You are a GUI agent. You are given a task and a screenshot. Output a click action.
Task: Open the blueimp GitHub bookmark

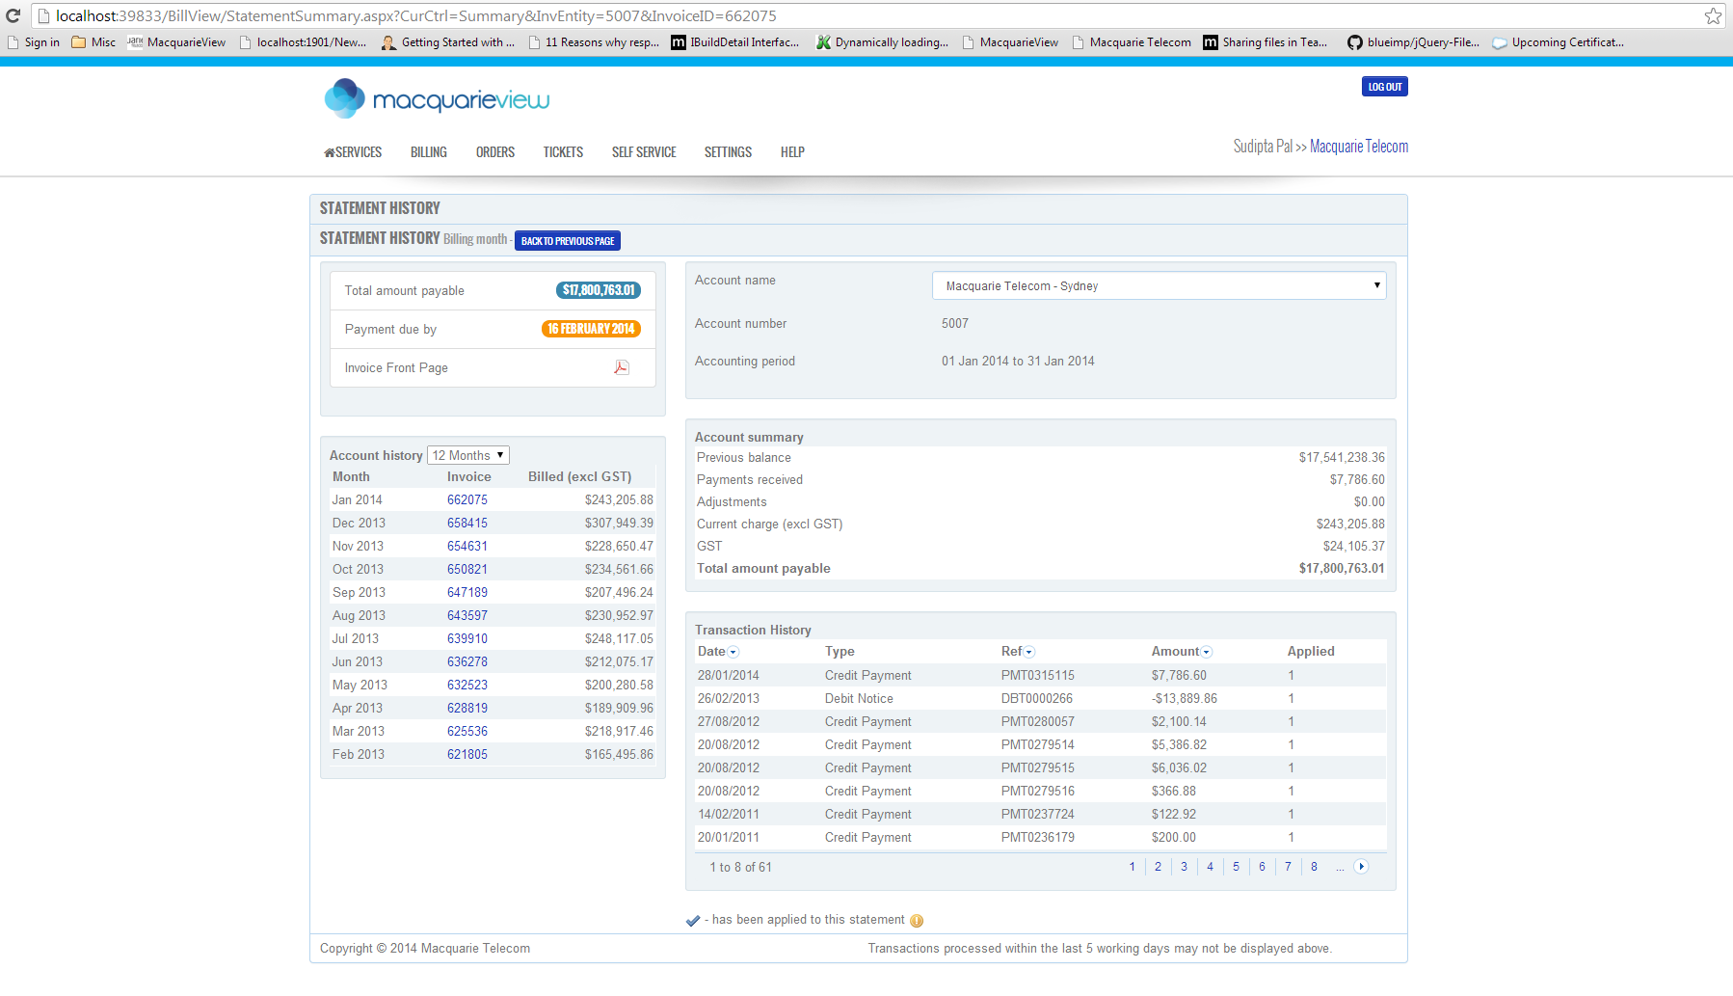point(1413,42)
